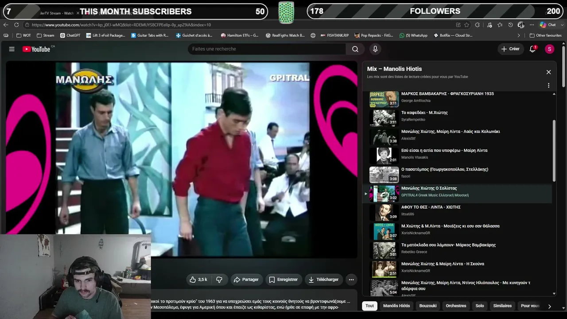
Task: Select the Similaires filter chip
Action: [502, 306]
